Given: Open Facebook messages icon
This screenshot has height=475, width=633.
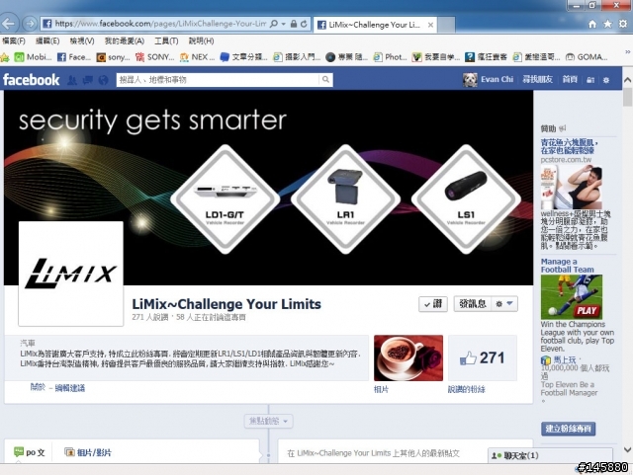Looking at the screenshot, I should click(x=88, y=80).
